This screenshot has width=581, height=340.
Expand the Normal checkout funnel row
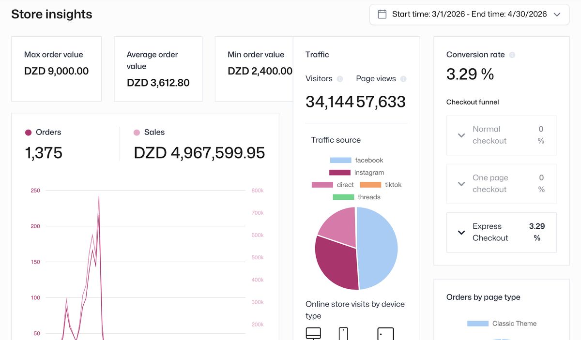click(x=502, y=135)
